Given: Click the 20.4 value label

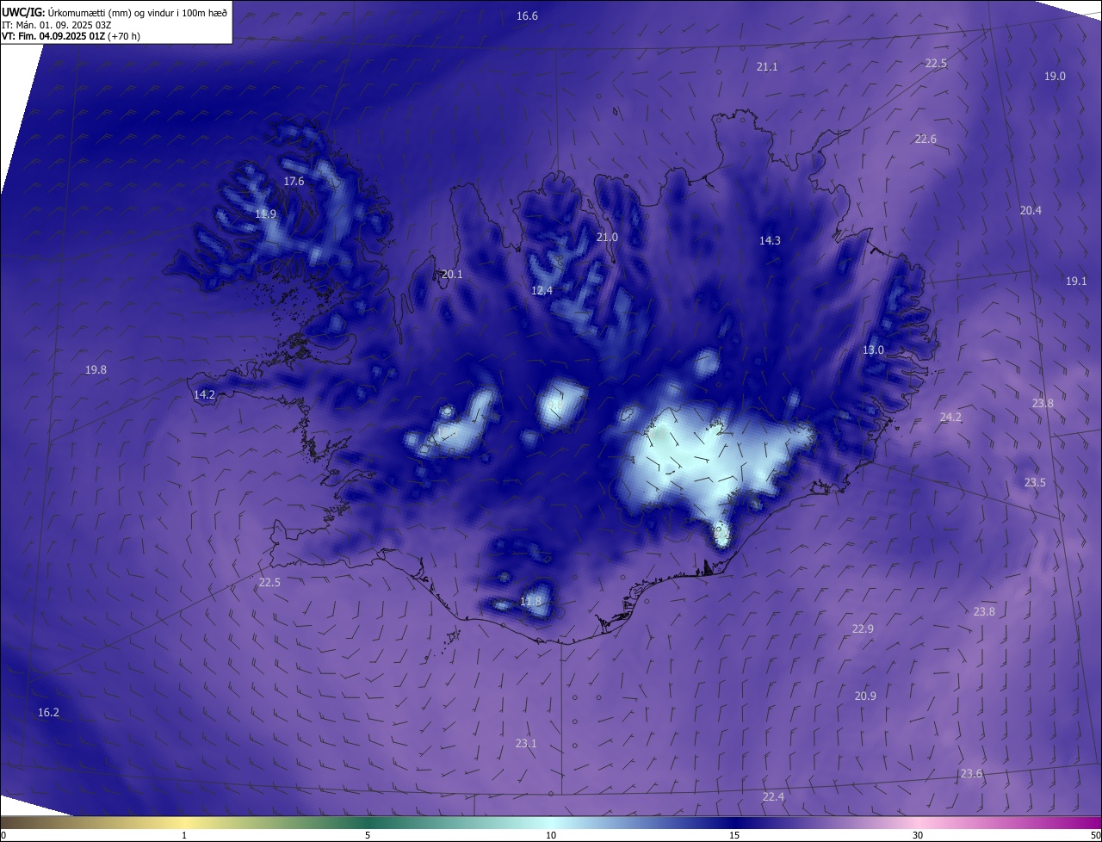Looking at the screenshot, I should point(1031,210).
